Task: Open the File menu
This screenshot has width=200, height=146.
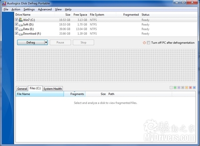Action: (6, 10)
